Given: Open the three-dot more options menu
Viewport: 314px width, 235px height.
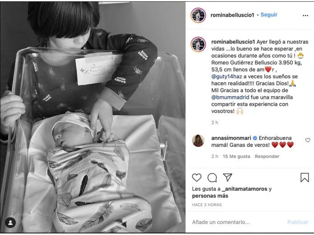Looking at the screenshot, I should click(x=305, y=16).
